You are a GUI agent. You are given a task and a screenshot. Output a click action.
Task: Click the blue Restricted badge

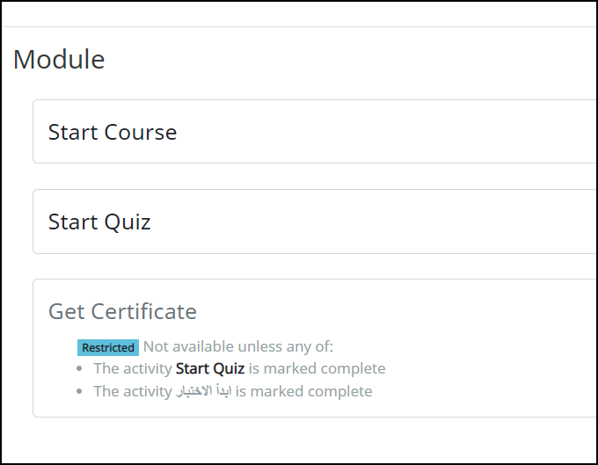pos(108,347)
